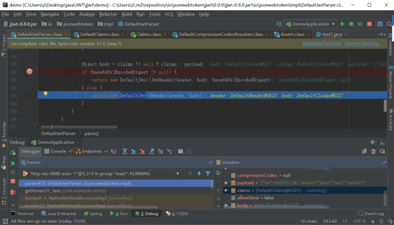Toggle the breakpoint on line 330
The height and width of the screenshot is (225, 394).
click(x=29, y=71)
